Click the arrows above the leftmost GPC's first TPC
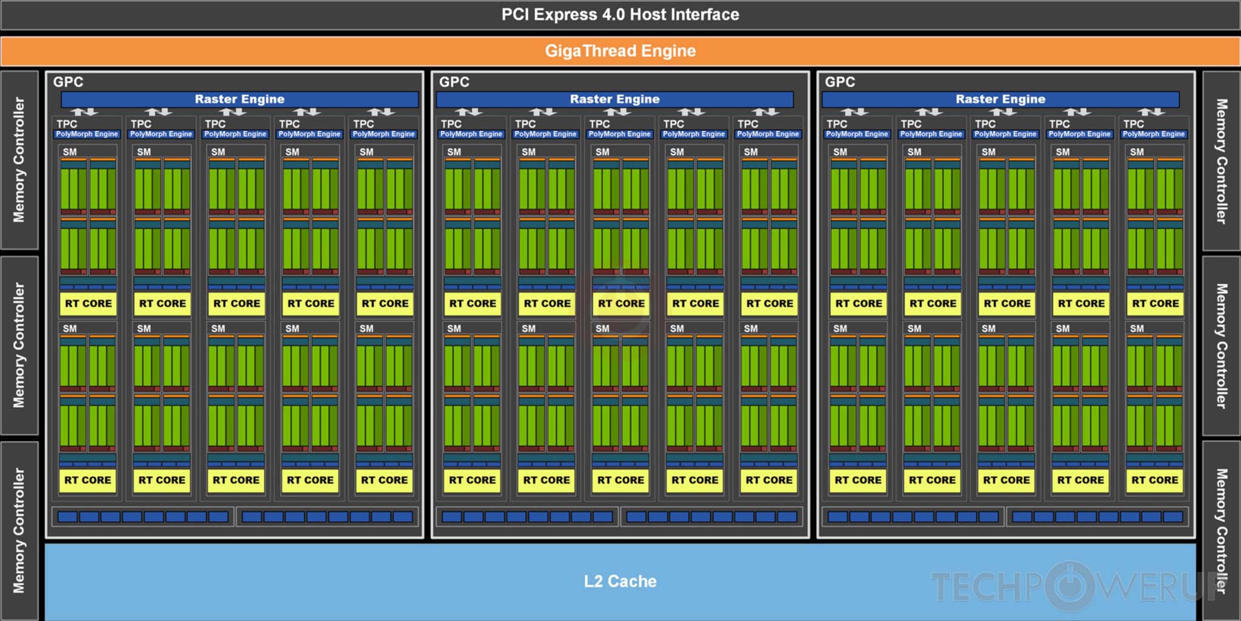Screen dimensions: 1241x621 tap(84, 112)
